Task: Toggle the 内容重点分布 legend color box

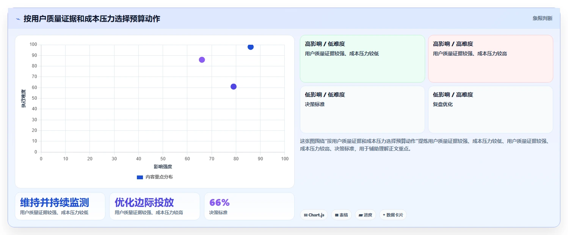Action: click(140, 177)
